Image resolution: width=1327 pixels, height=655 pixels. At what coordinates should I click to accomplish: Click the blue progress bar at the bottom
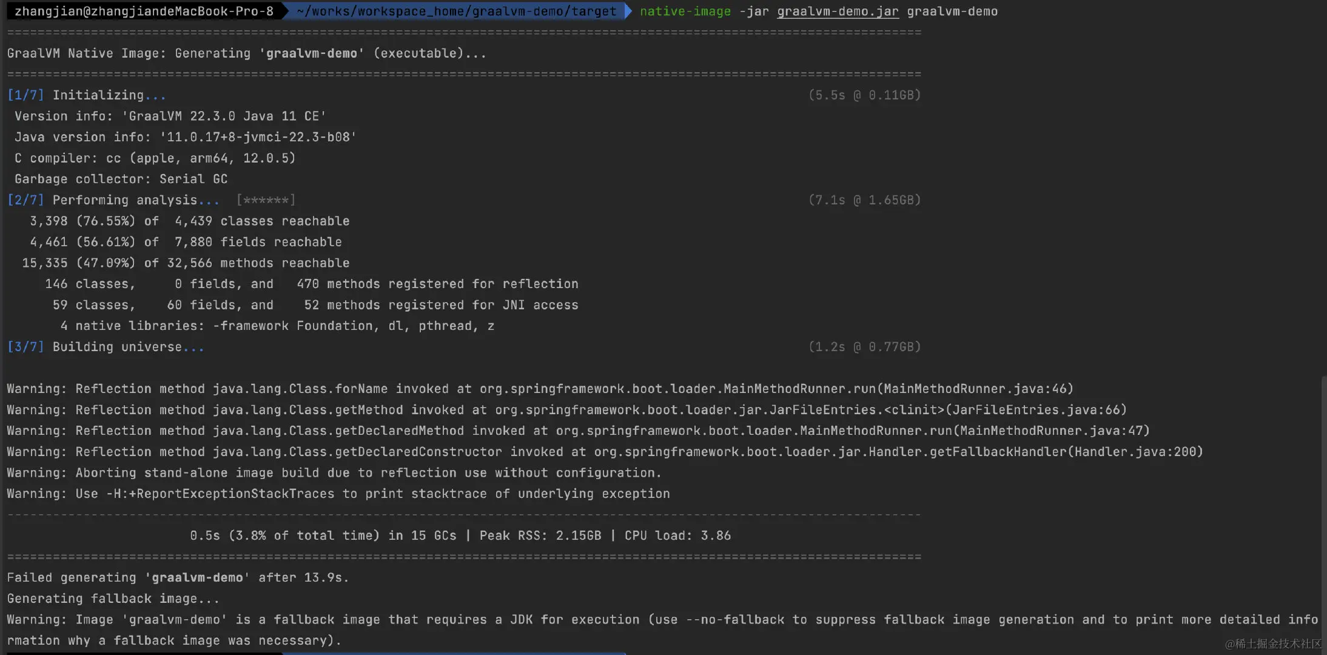coord(455,653)
